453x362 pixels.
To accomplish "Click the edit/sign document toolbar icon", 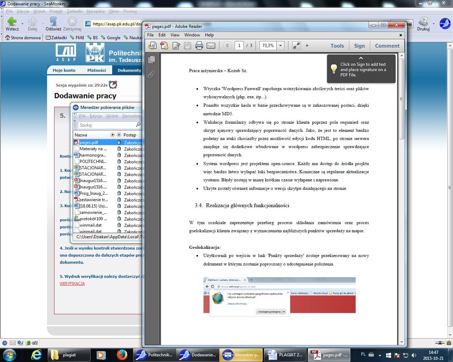I will tap(176, 46).
